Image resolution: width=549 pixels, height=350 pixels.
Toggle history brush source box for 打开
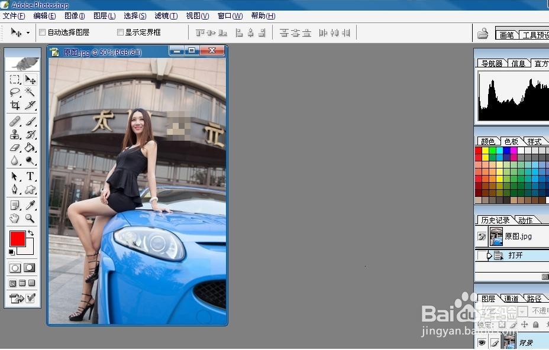coord(481,255)
